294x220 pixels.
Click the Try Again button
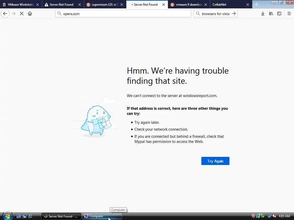click(x=215, y=161)
